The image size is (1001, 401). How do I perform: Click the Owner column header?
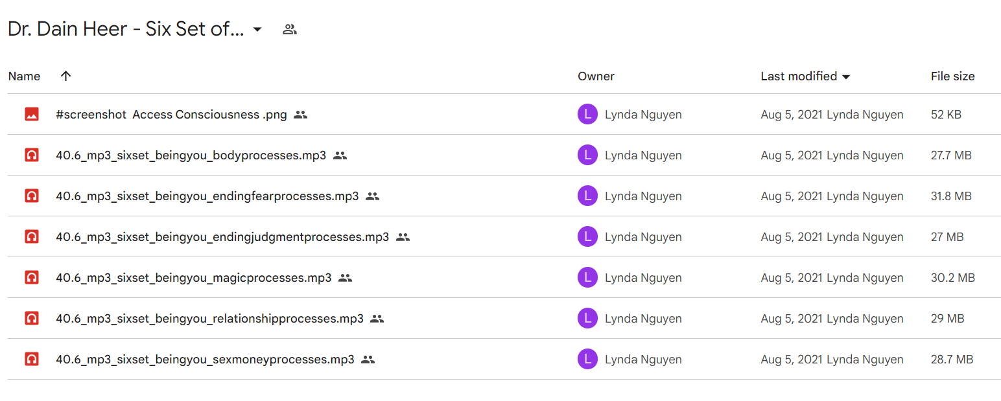pyautogui.click(x=596, y=76)
